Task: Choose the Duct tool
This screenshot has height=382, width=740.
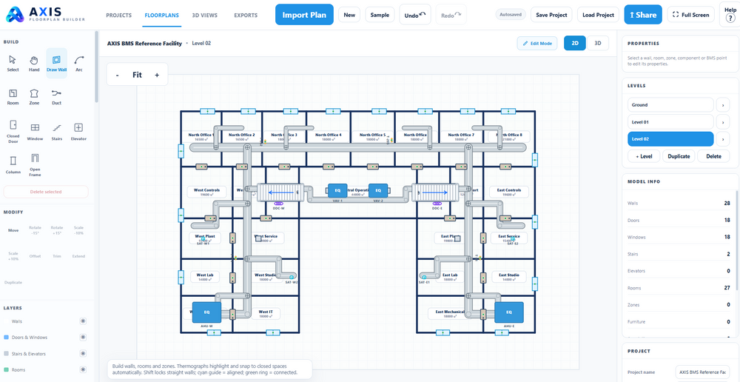Action: pyautogui.click(x=57, y=96)
